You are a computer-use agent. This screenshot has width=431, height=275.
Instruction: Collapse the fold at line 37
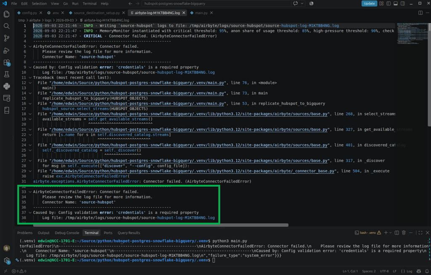(x=30, y=213)
